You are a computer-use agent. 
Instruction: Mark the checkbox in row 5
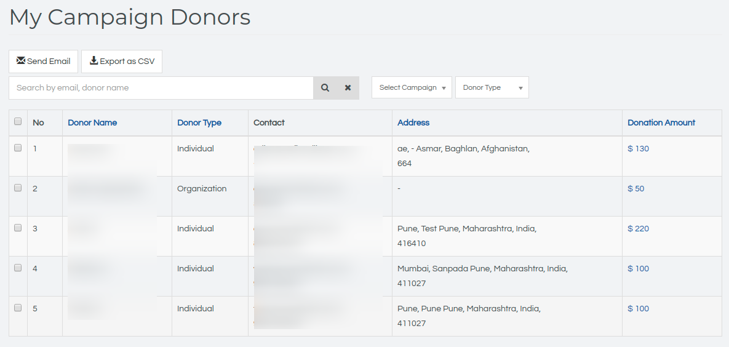coord(18,308)
